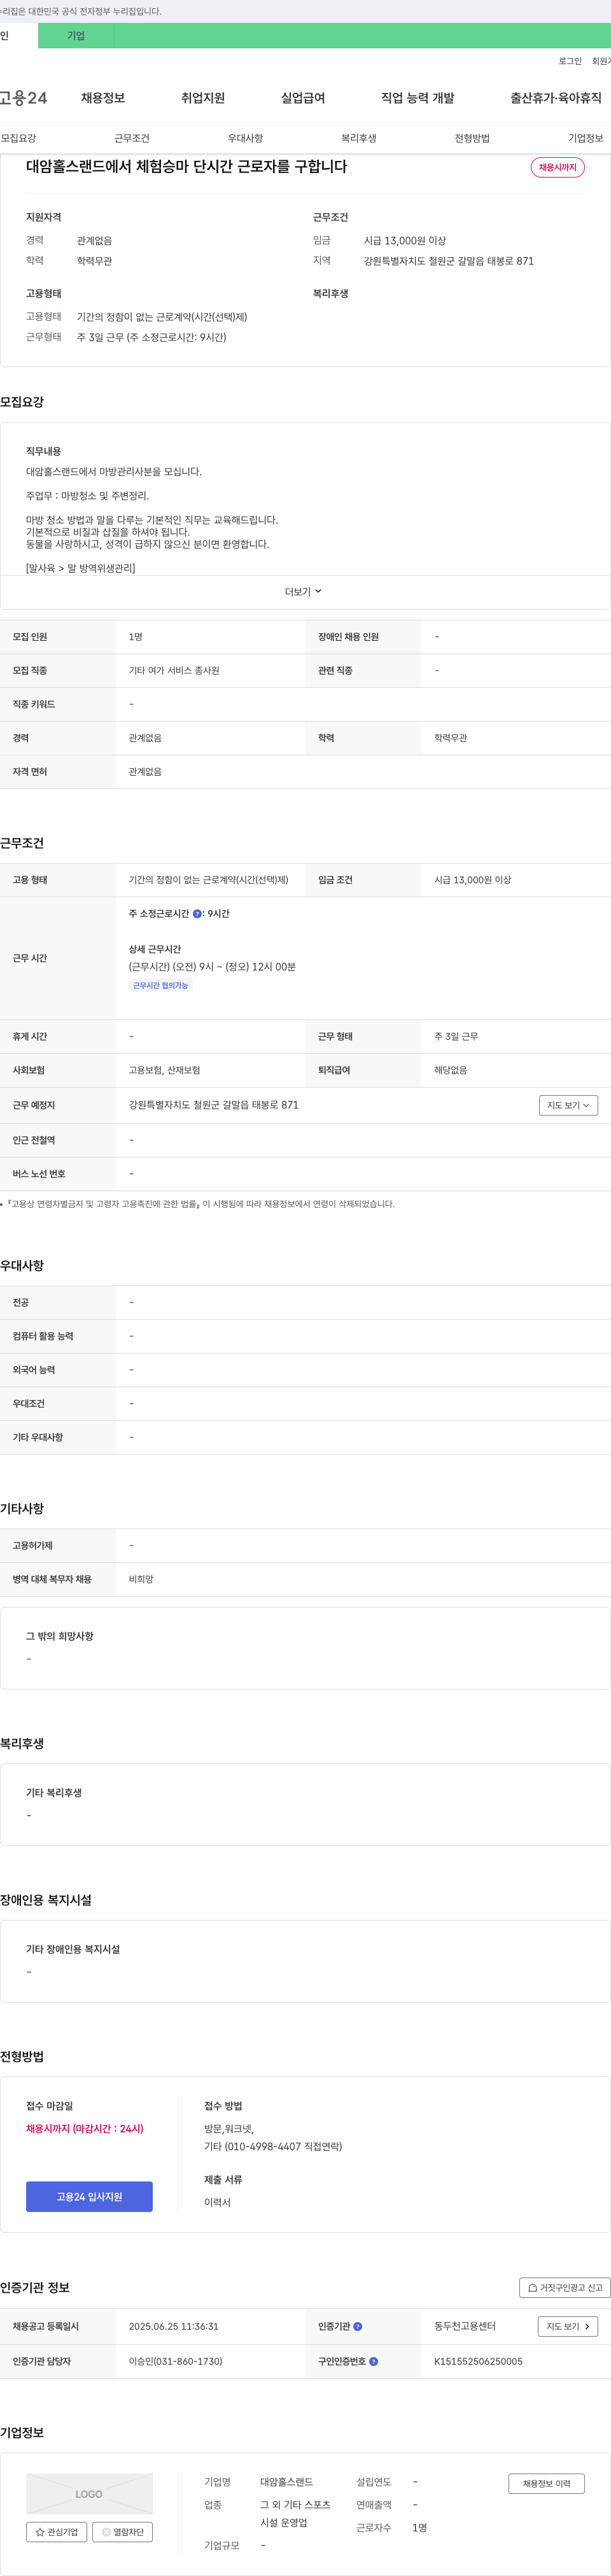This screenshot has height=2576, width=611.
Task: Switch to the 기업 tab
Action: pyautogui.click(x=76, y=36)
